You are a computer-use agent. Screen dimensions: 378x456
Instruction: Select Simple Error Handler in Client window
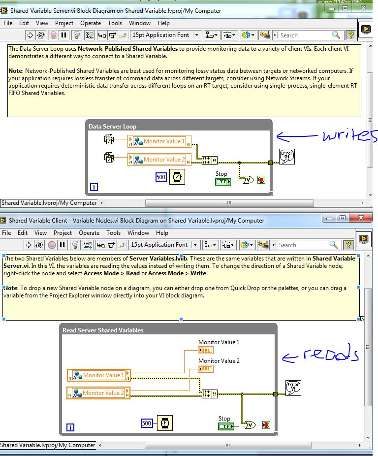pos(293,388)
